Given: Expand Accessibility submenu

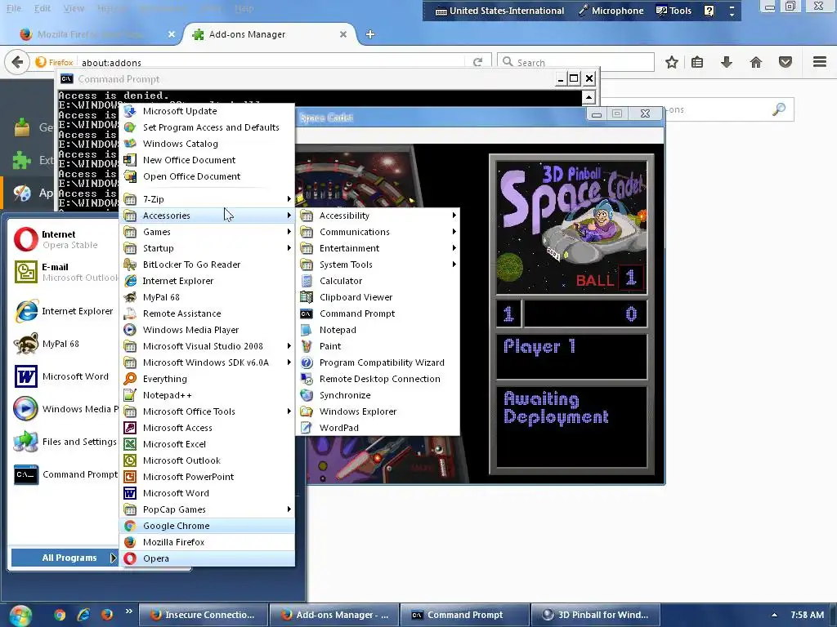Looking at the screenshot, I should 378,216.
